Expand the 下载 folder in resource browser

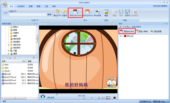coord(8,51)
